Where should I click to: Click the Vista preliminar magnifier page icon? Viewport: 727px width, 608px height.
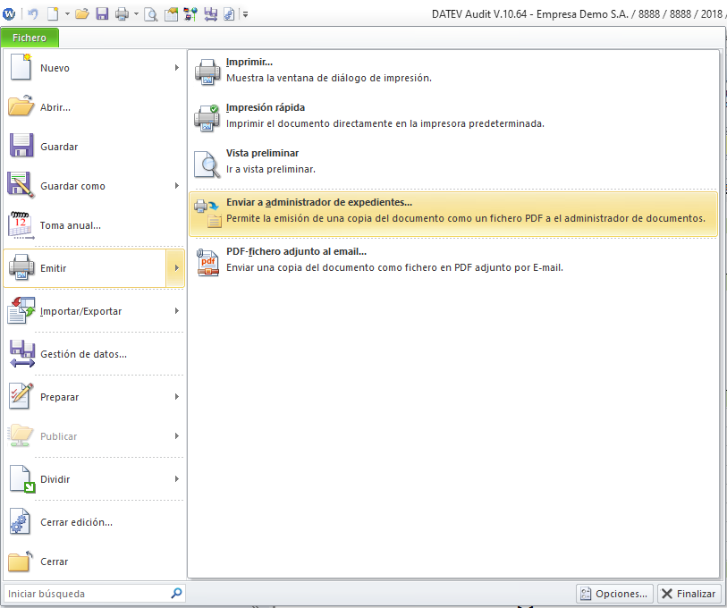click(x=207, y=164)
